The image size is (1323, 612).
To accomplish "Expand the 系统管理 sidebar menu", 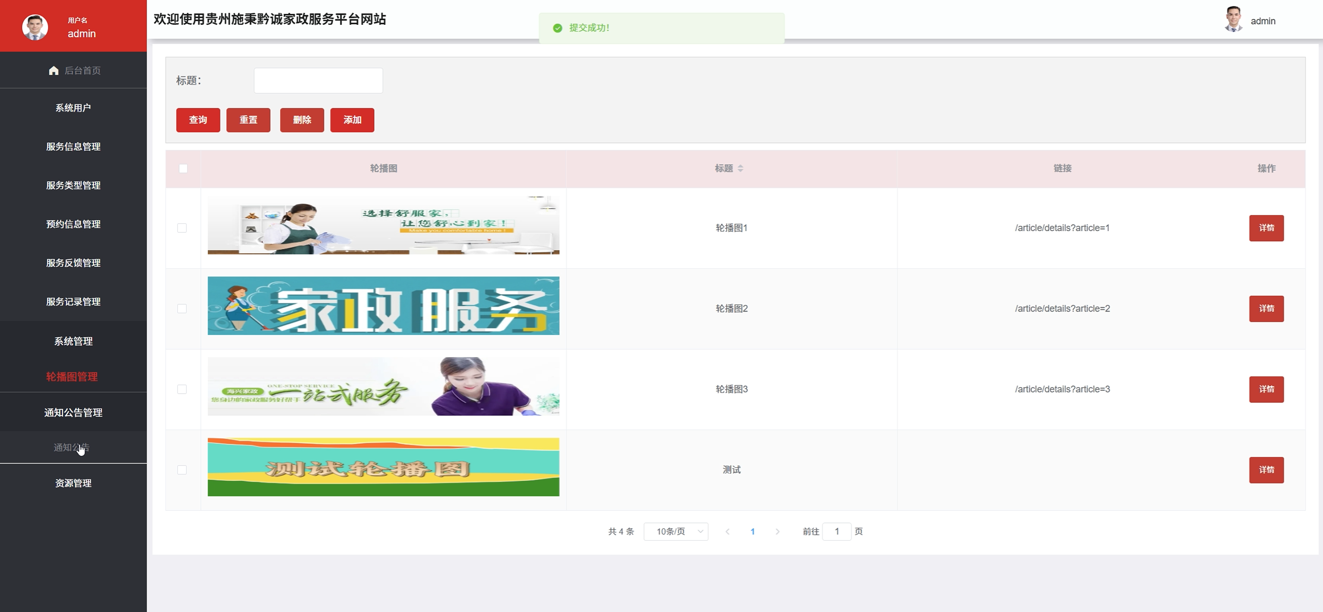I will click(x=74, y=341).
